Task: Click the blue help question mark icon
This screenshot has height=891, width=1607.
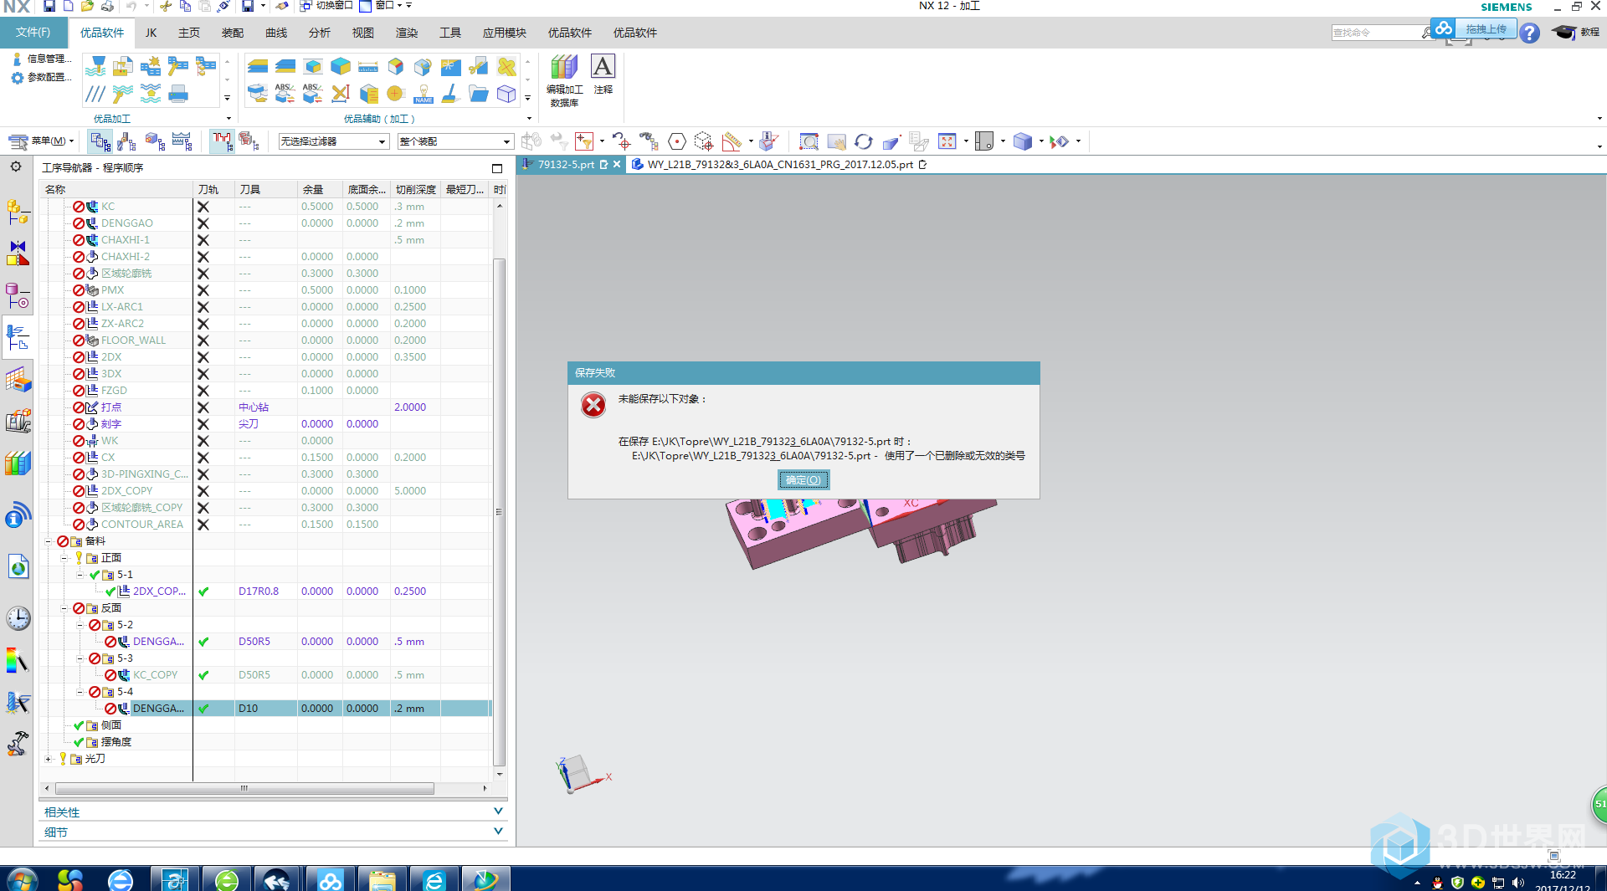Action: (x=1530, y=33)
